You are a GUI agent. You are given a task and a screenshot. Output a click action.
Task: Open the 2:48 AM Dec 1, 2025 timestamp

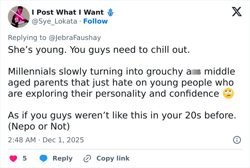46,140
